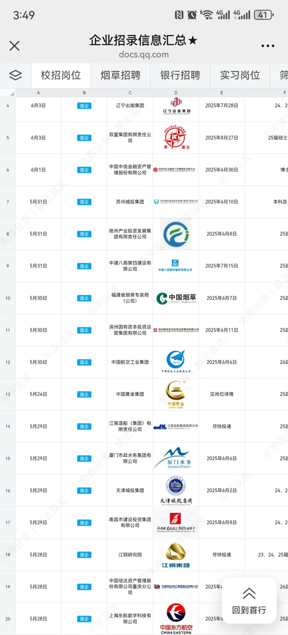Select column E header
288x635 pixels.
click(x=222, y=93)
